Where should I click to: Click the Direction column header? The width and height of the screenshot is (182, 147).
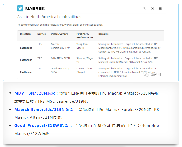[x=25, y=34]
